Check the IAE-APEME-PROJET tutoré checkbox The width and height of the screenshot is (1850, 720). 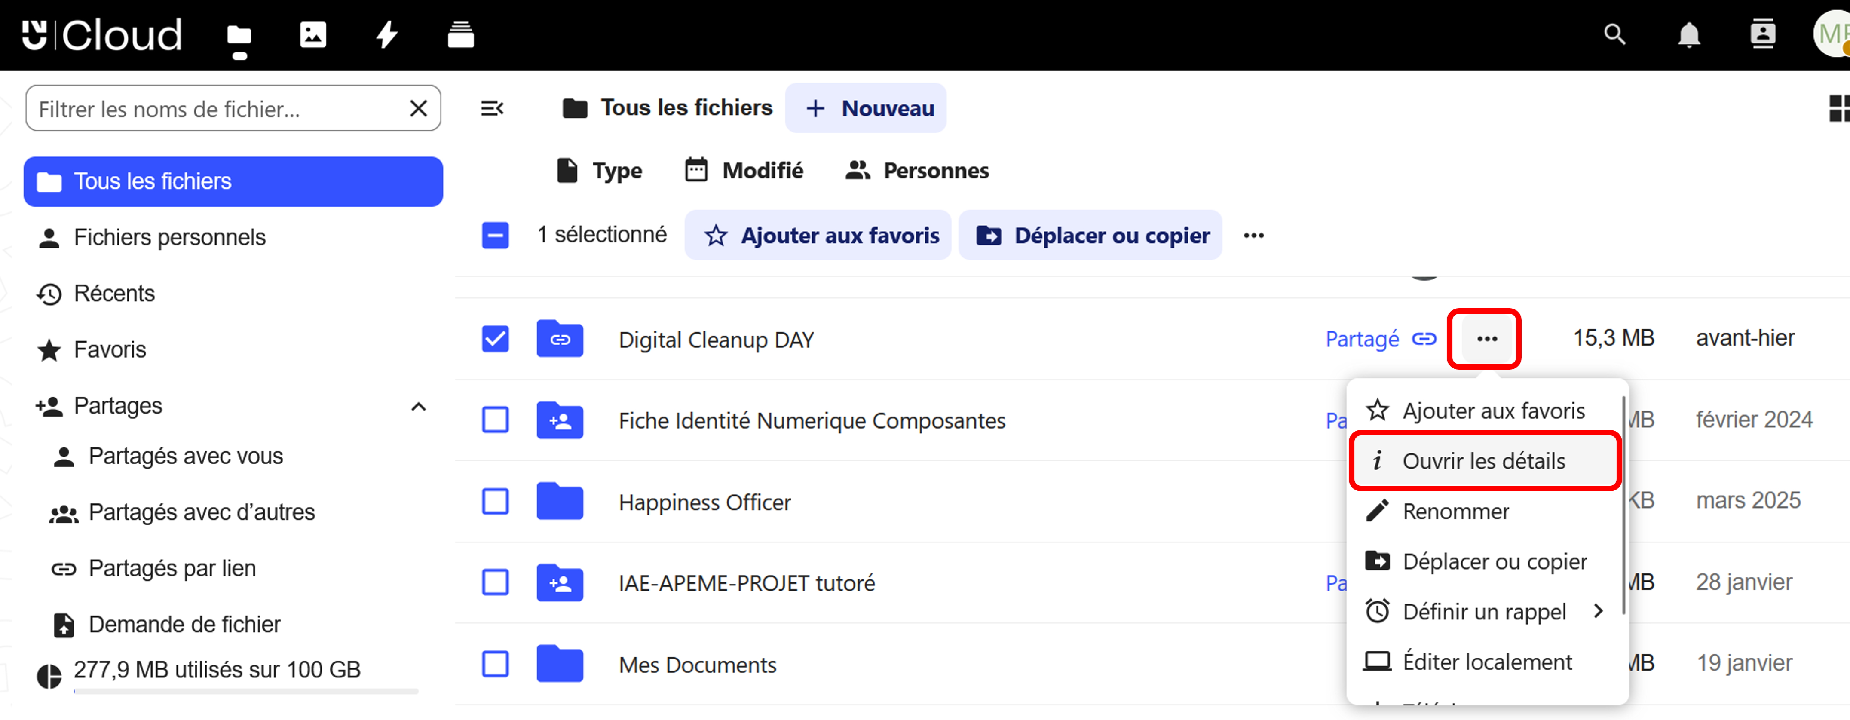pyautogui.click(x=496, y=582)
